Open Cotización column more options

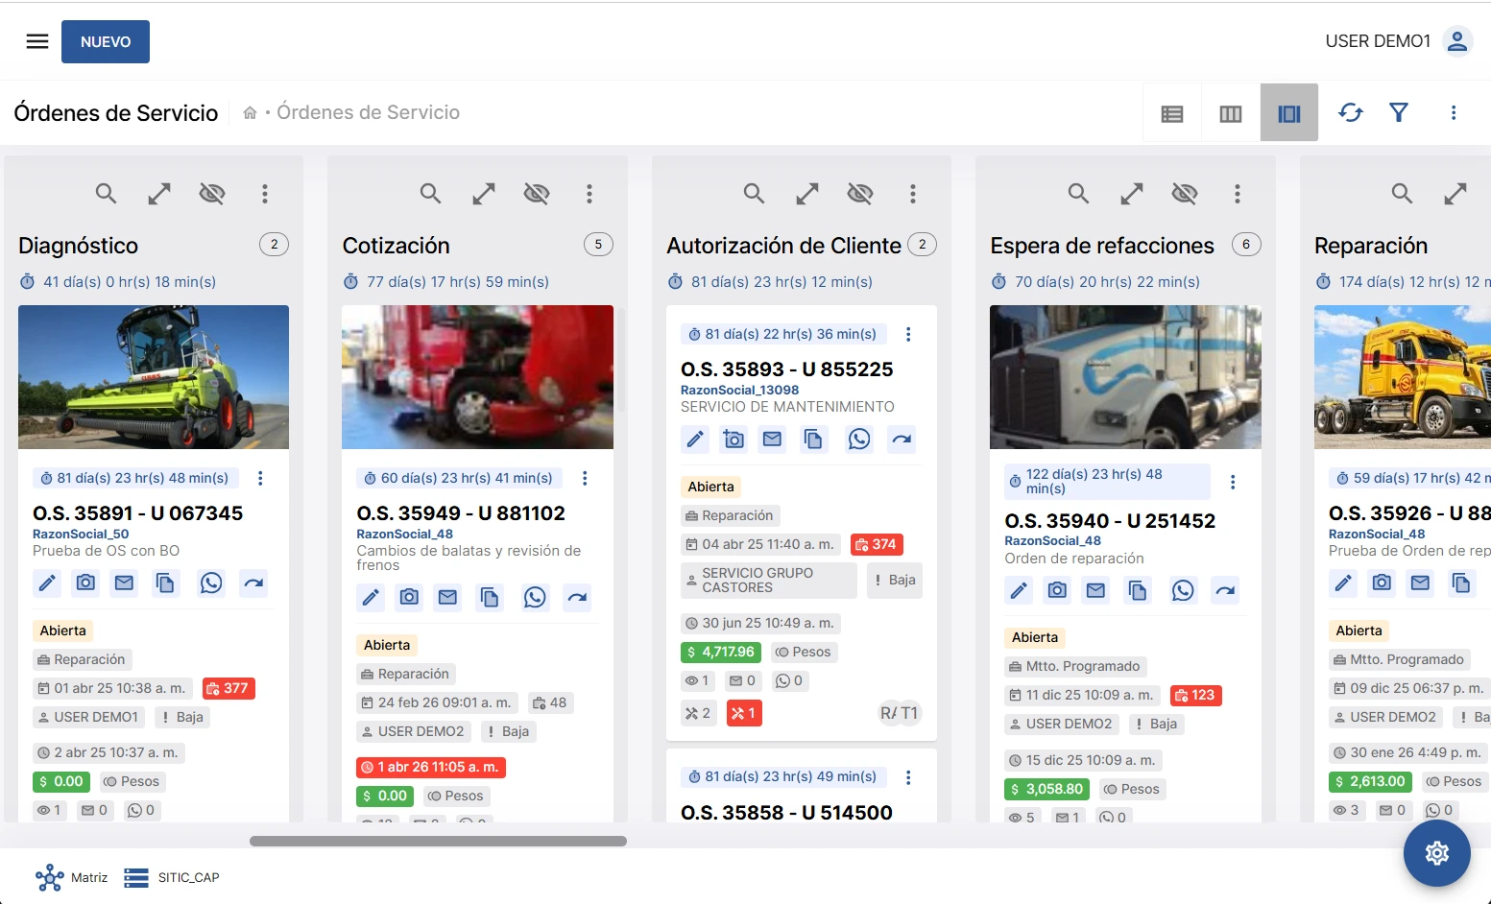coord(589,194)
